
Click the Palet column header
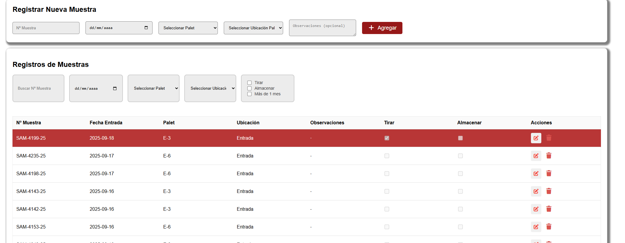[169, 123]
